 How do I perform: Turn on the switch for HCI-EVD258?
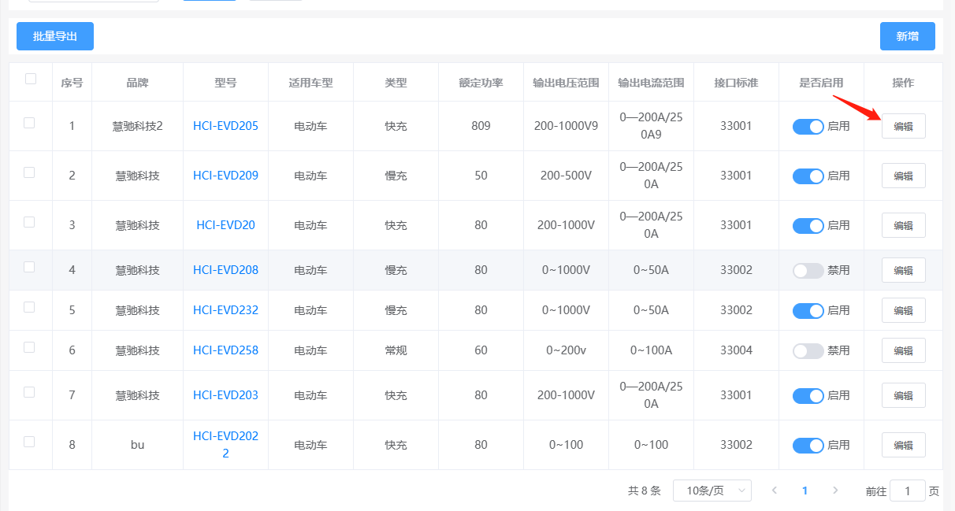click(x=808, y=350)
